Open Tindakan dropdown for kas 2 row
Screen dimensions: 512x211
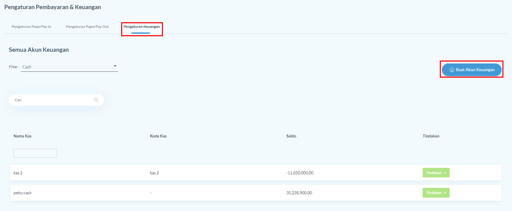pyautogui.click(x=436, y=173)
